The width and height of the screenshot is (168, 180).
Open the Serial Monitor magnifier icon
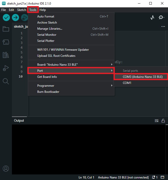click(161, 17)
